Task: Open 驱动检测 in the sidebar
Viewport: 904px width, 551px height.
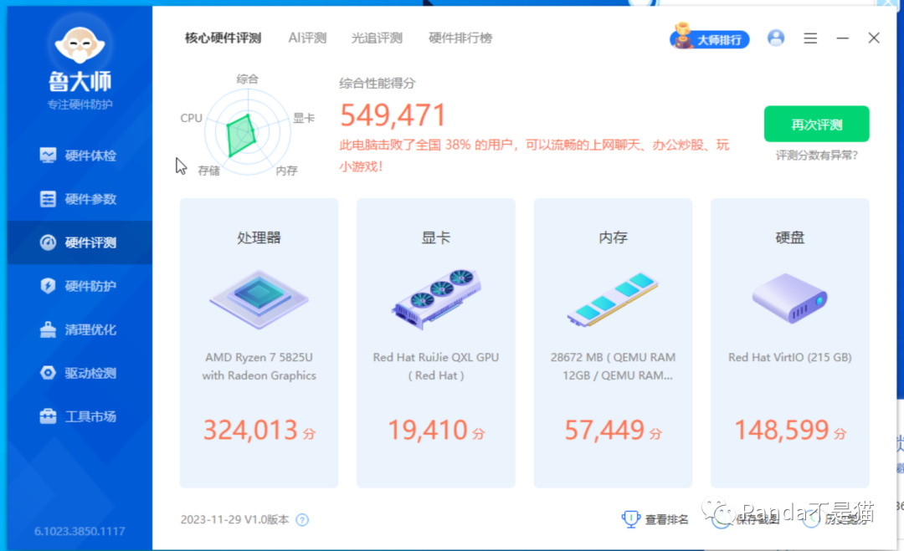Action: click(80, 373)
